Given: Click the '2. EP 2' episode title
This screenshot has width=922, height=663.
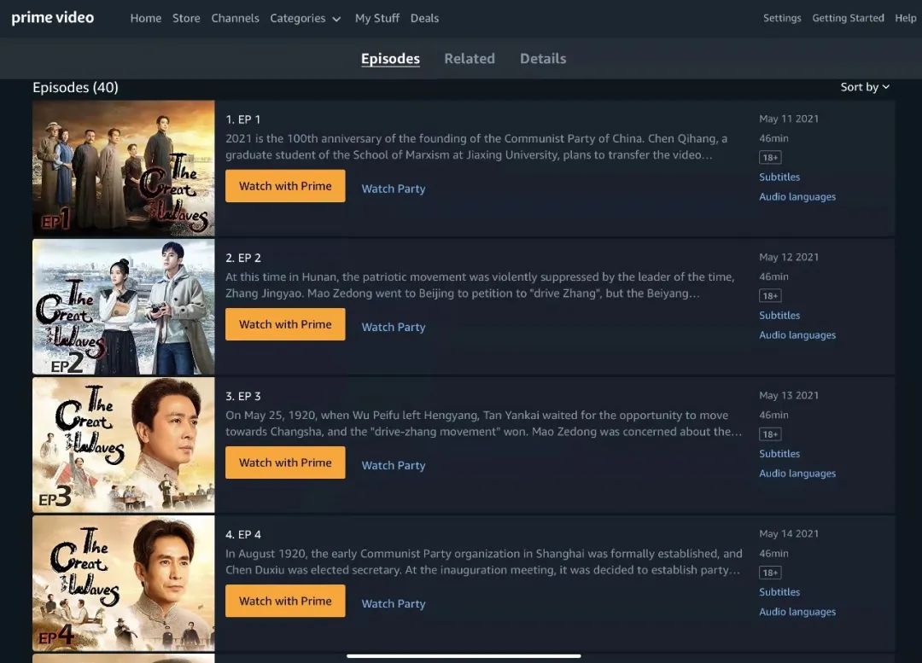Looking at the screenshot, I should [x=242, y=258].
